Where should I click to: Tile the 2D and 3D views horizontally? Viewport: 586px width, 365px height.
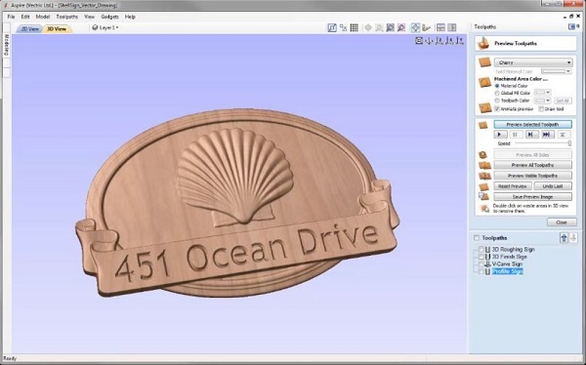[x=440, y=27]
